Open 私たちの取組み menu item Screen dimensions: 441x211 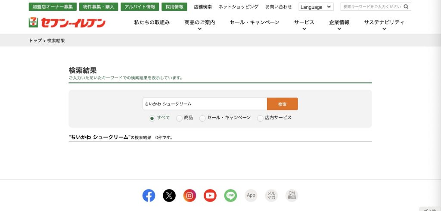point(152,22)
